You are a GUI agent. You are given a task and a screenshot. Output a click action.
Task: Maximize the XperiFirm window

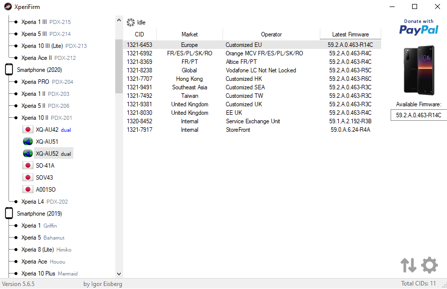(x=415, y=6)
